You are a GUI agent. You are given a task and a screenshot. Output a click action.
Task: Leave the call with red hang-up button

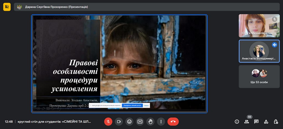(173, 122)
